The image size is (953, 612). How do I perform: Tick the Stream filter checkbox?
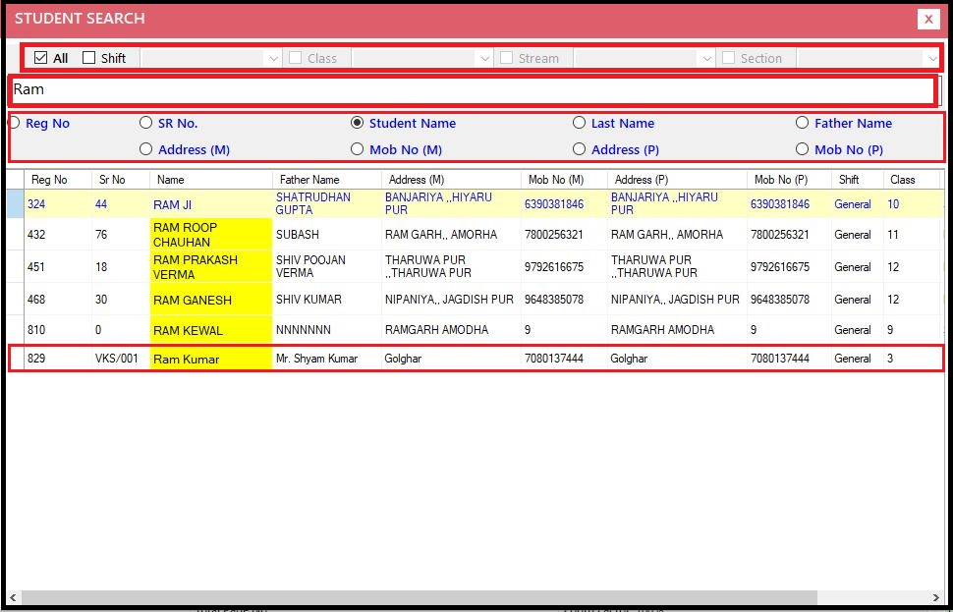[506, 58]
